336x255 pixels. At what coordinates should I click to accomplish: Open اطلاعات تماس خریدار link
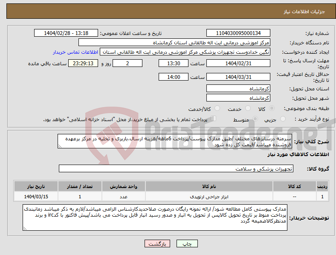point(75,52)
